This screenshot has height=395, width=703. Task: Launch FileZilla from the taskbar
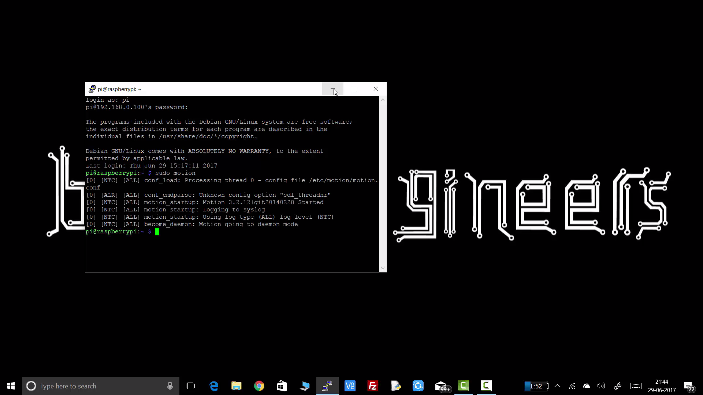click(x=373, y=386)
